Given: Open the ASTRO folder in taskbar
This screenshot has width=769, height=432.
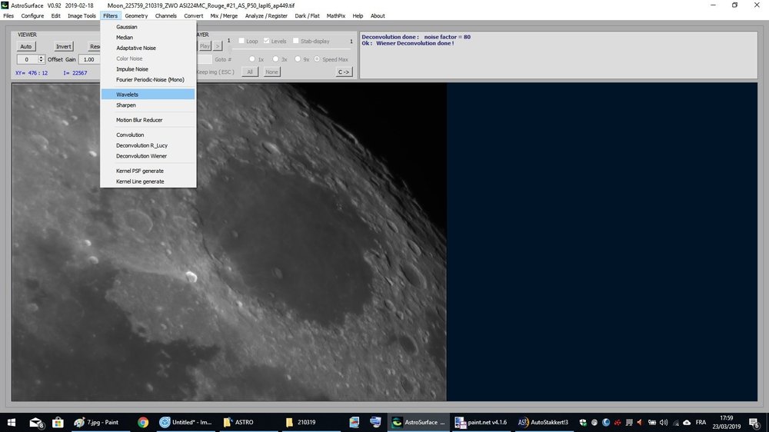Looking at the screenshot, I should pyautogui.click(x=238, y=422).
